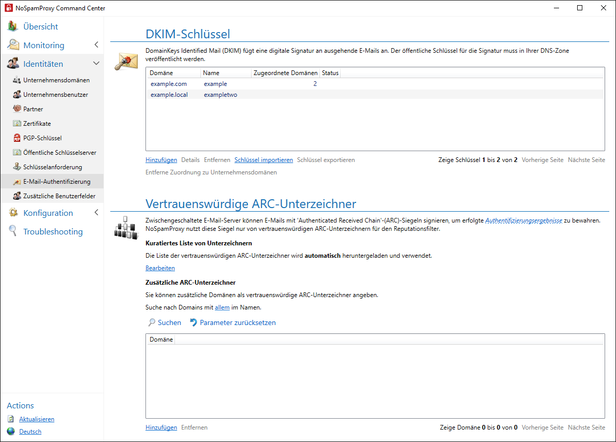The image size is (616, 442).
Task: Click Entferne Zuordnung zu Unternehmensdomänen
Action: (211, 172)
